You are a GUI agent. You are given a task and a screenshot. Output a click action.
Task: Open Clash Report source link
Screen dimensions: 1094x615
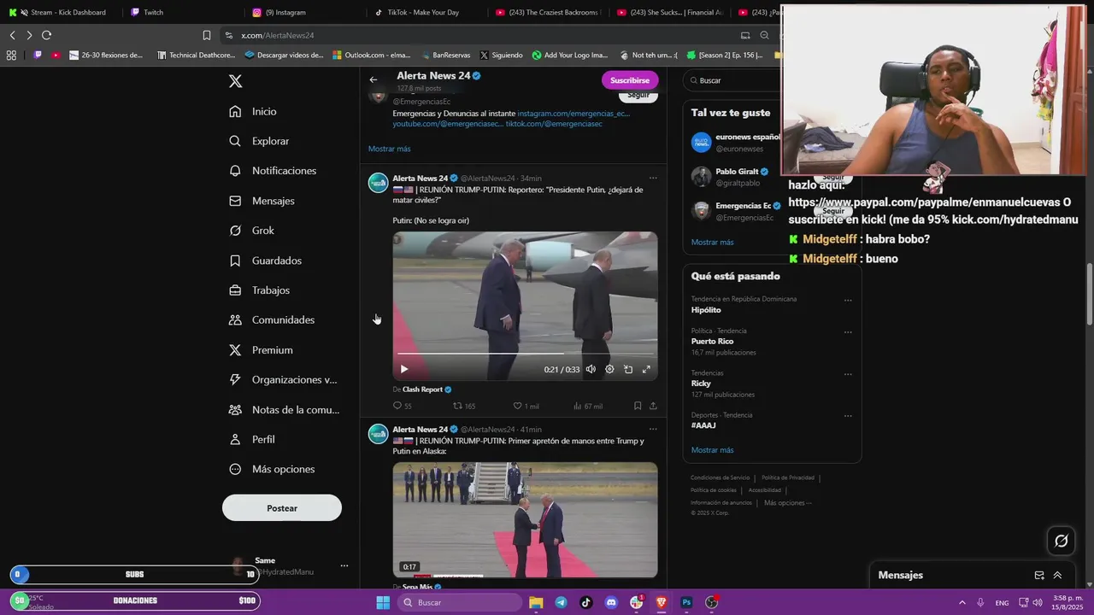(x=422, y=389)
